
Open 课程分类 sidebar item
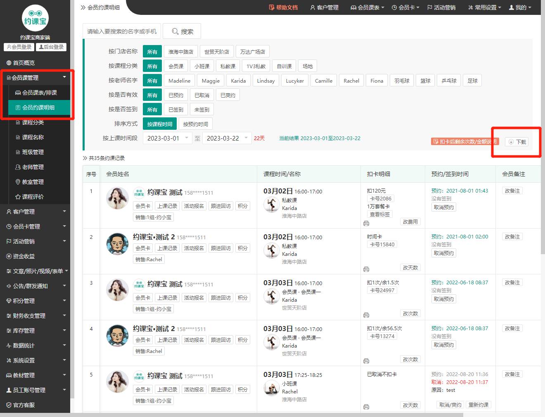tap(39, 122)
